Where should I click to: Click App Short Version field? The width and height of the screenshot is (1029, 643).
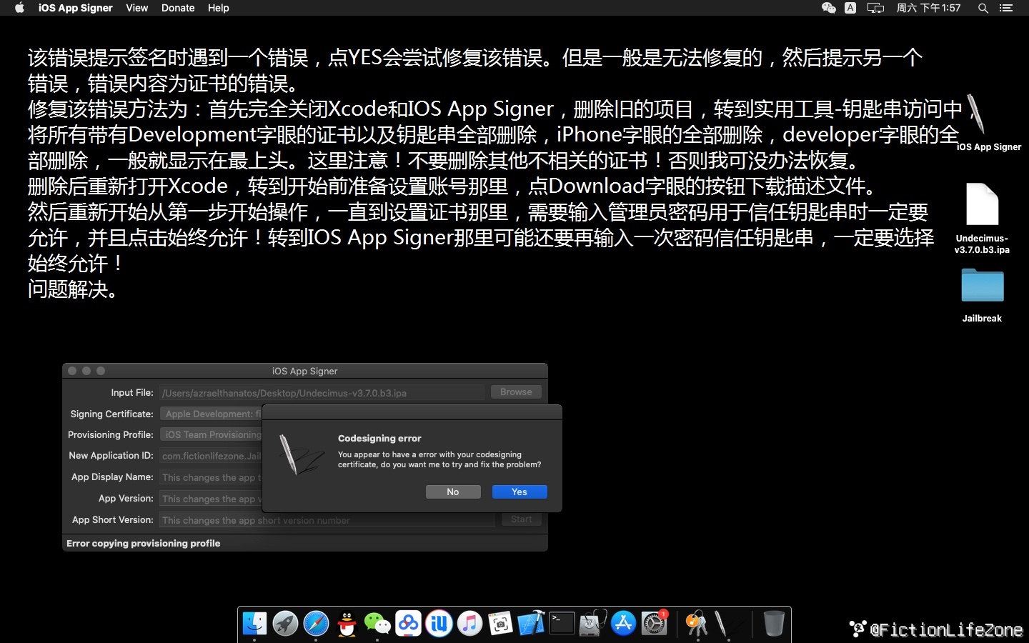[327, 520]
